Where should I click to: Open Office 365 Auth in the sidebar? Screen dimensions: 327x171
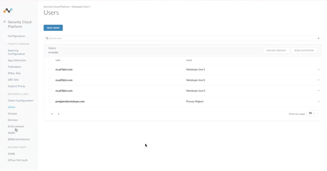(18, 160)
